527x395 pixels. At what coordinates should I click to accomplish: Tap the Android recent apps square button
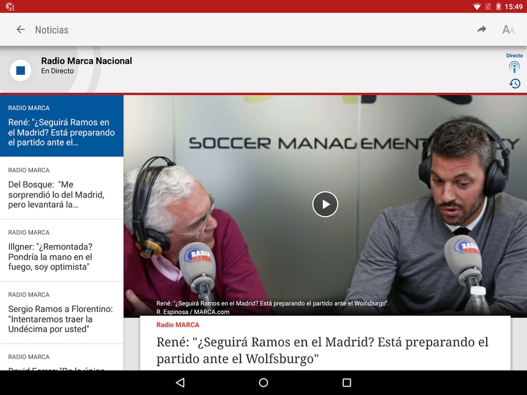(347, 382)
